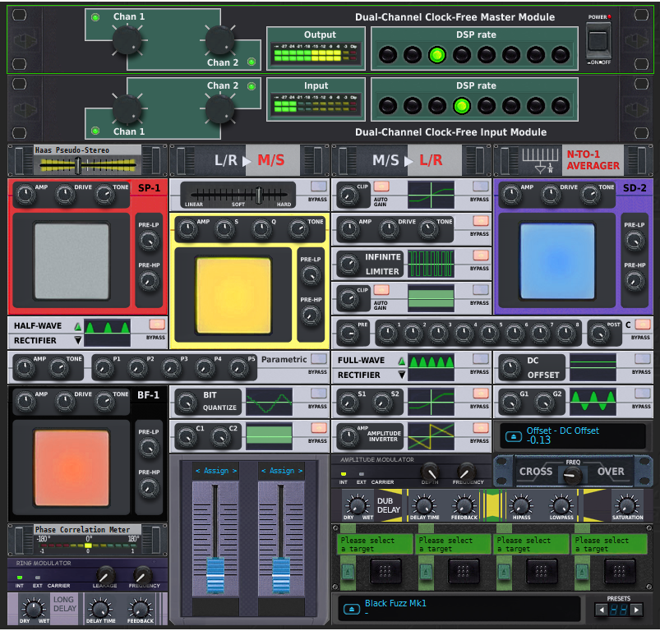Toggle the master module POWER switch
This screenshot has width=660, height=631.
click(598, 39)
